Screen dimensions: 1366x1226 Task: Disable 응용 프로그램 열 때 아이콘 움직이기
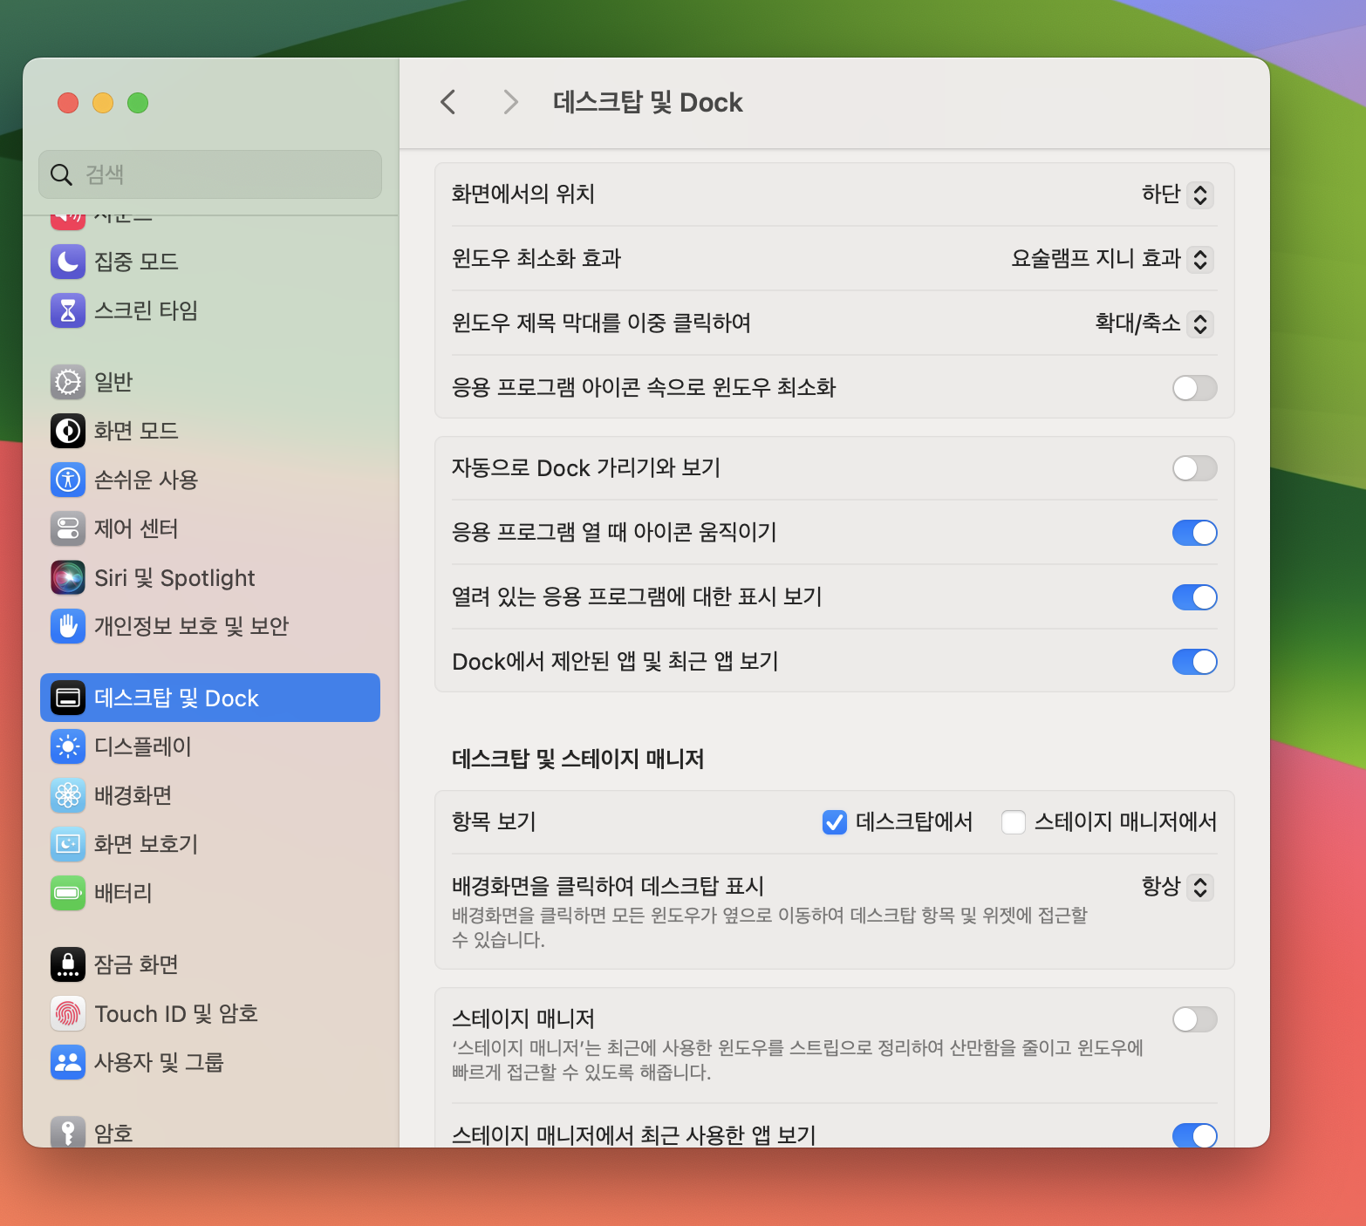[1194, 533]
